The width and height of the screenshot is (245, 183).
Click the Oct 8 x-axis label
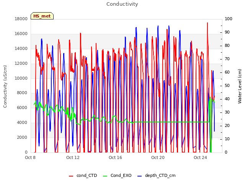[x=30, y=157]
